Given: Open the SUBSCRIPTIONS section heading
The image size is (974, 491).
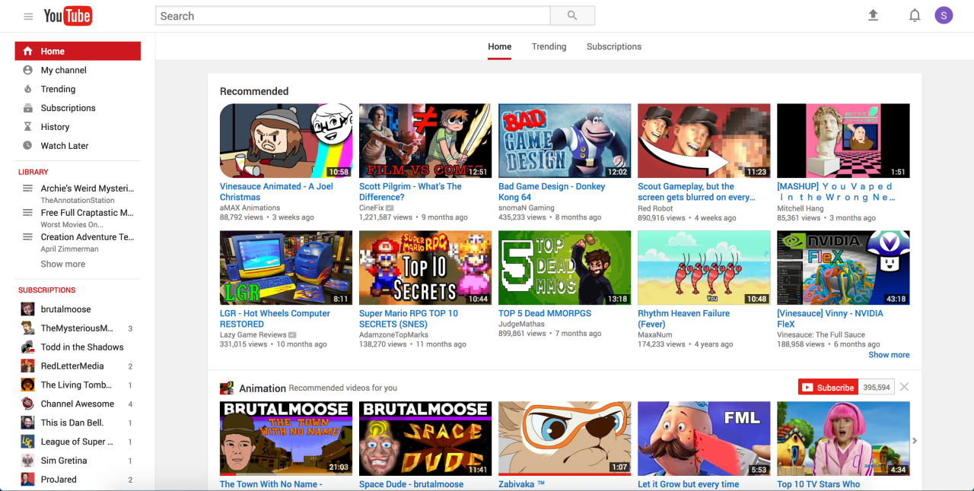Looking at the screenshot, I should [x=47, y=290].
